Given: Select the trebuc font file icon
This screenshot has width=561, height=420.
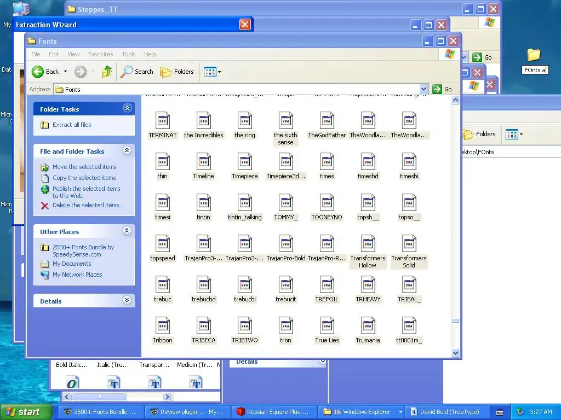Looking at the screenshot, I should 162,284.
